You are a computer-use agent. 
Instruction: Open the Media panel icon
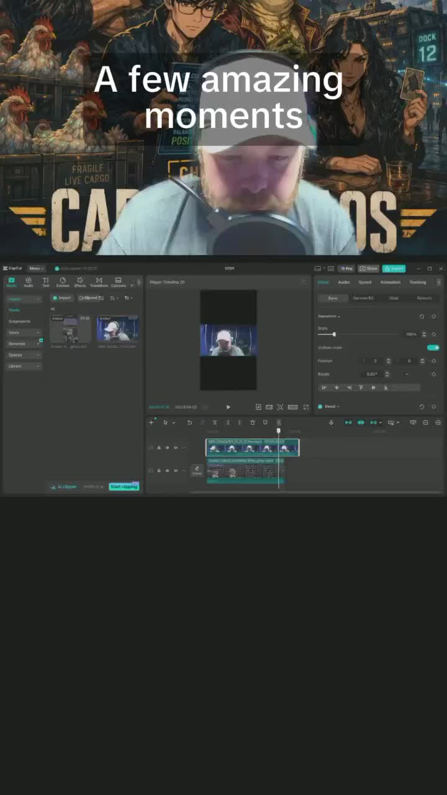click(x=11, y=282)
